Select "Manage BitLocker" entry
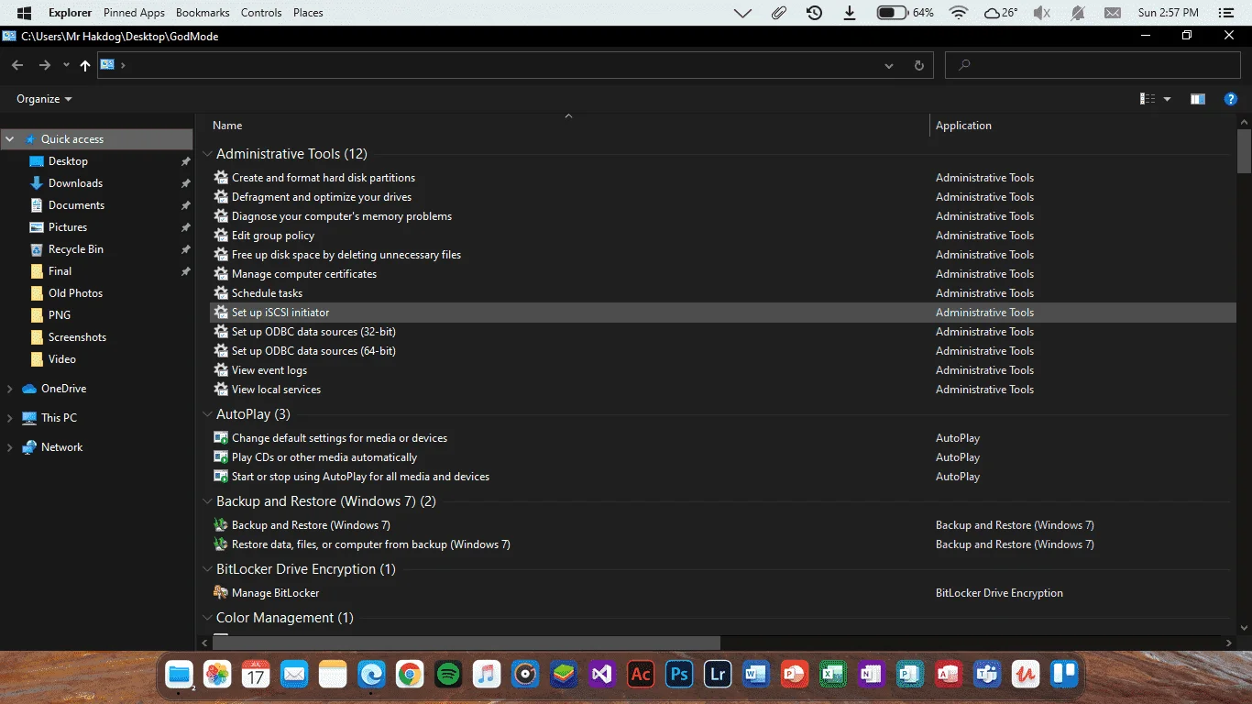The height and width of the screenshot is (704, 1252). pyautogui.click(x=275, y=593)
